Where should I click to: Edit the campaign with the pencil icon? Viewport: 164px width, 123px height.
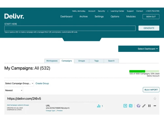pos(144,106)
